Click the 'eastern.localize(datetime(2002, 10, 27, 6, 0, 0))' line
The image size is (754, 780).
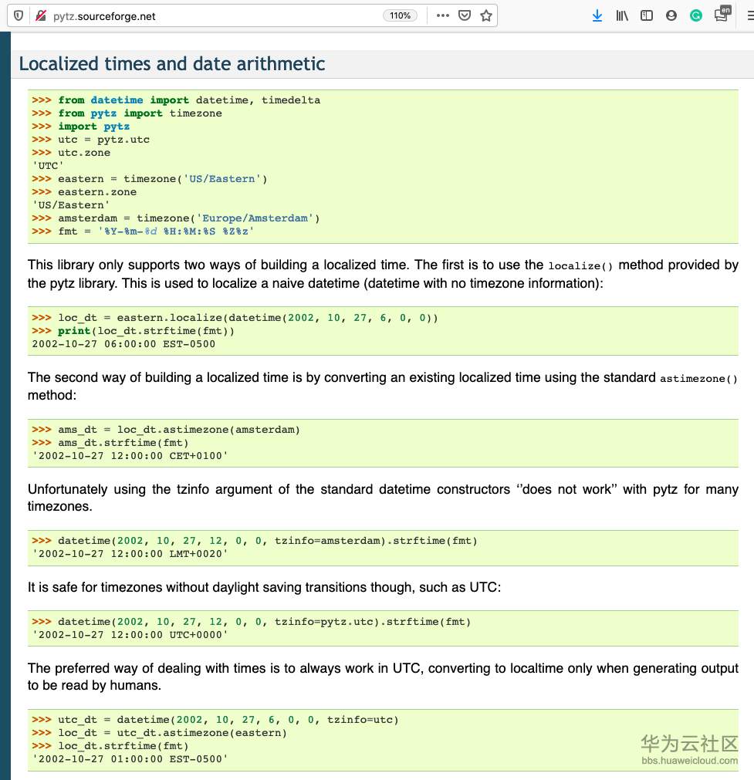(x=235, y=318)
